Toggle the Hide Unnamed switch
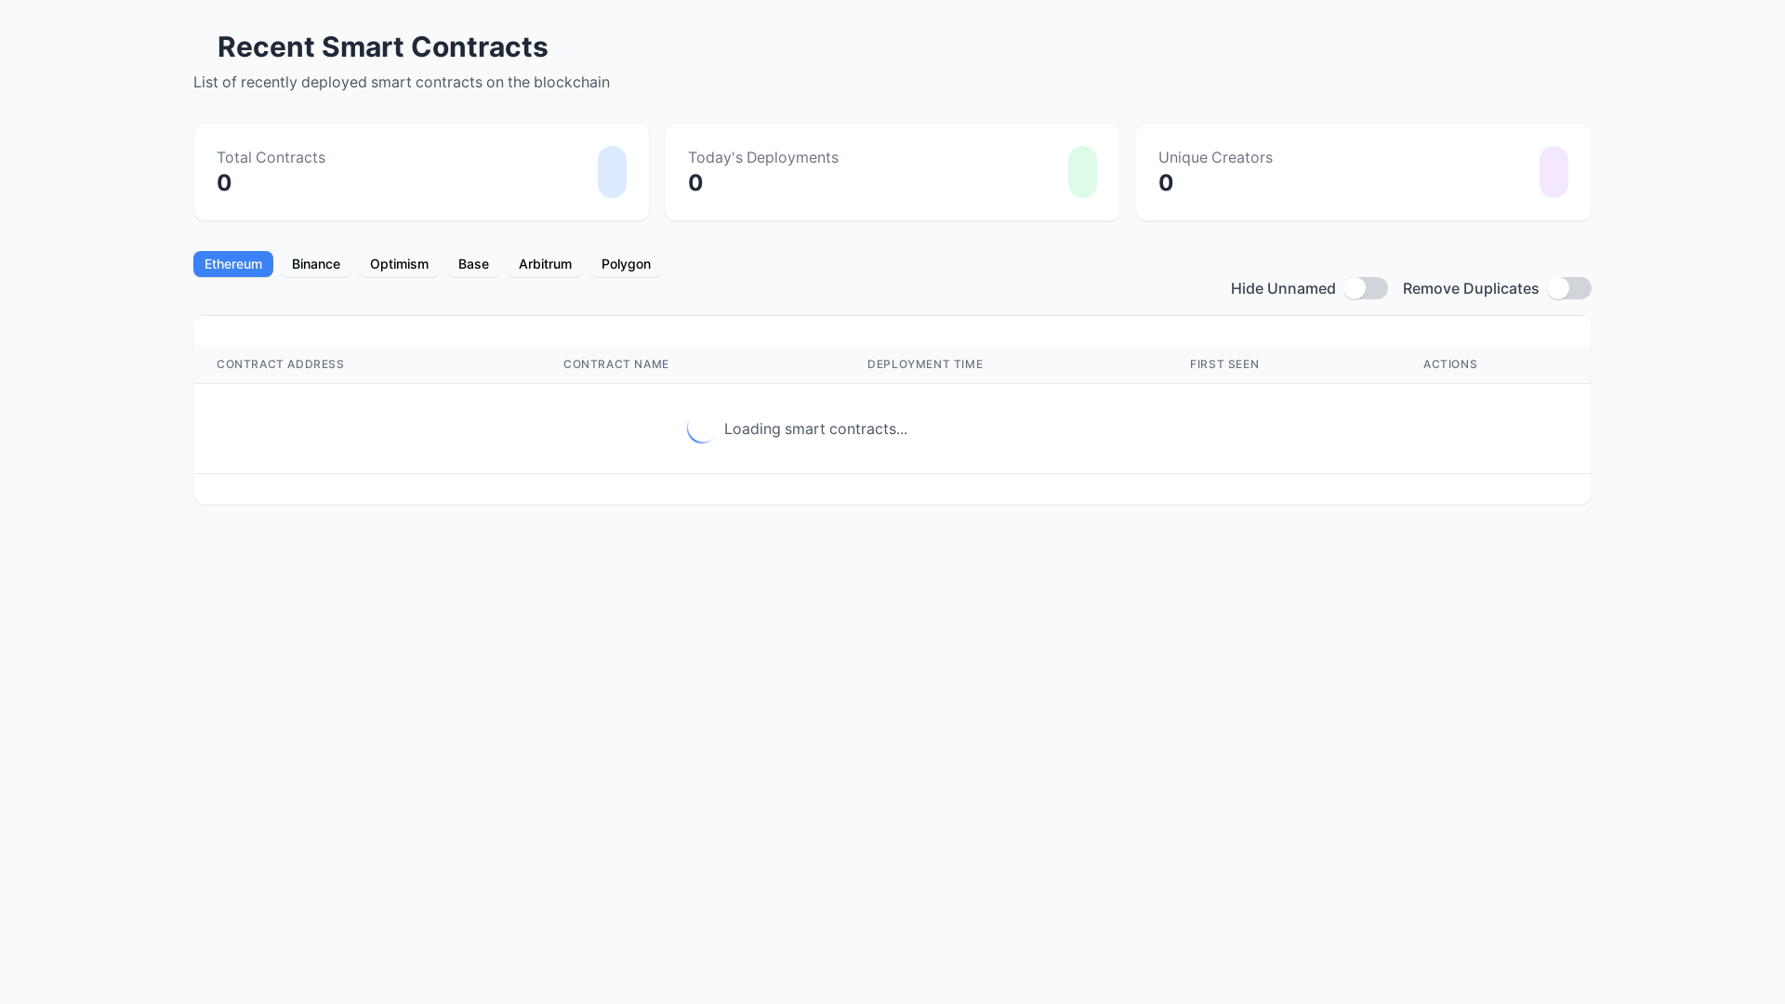 [1366, 288]
